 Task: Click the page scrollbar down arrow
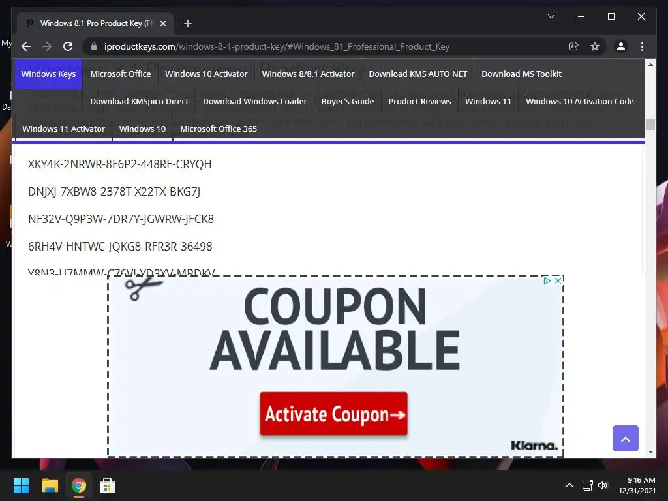click(x=650, y=452)
